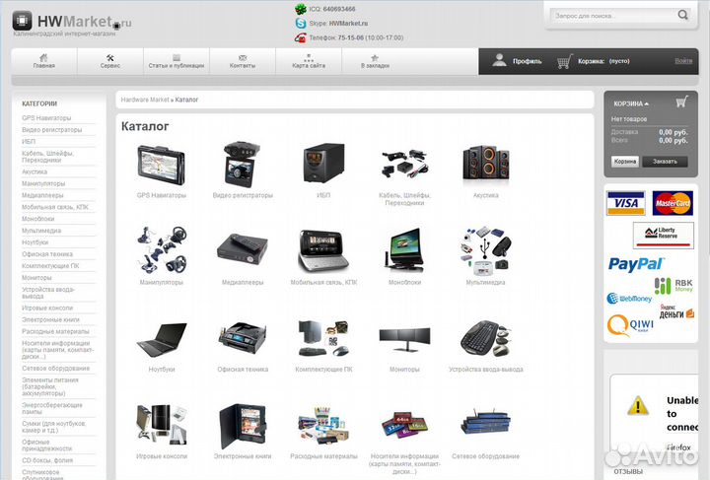Click the Корзина button in sidebar
The width and height of the screenshot is (710, 480).
625,162
